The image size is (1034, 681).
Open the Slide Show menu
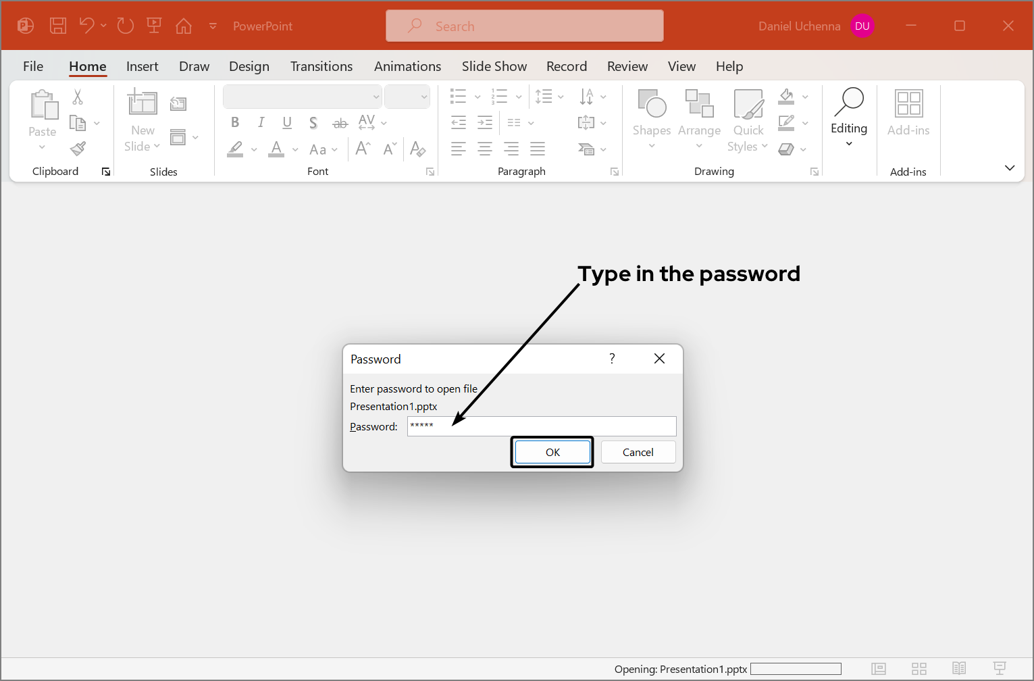494,66
